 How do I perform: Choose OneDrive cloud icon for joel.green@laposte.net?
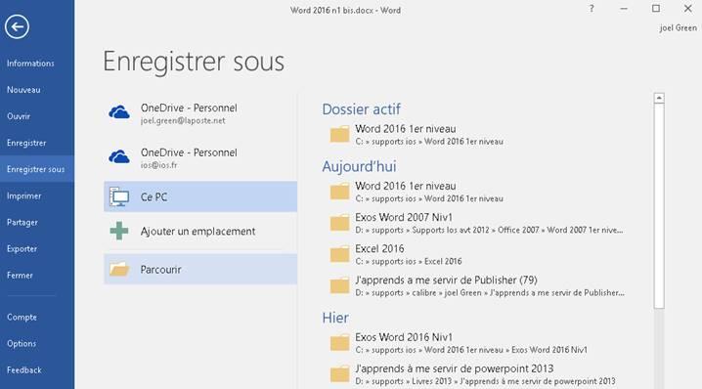(119, 111)
